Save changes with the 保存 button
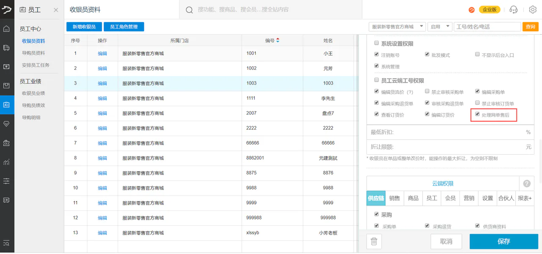542x254 pixels. [504, 241]
